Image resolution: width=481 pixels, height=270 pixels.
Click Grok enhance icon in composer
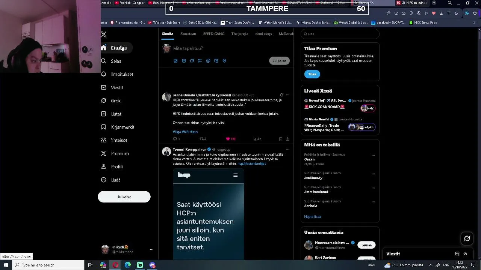pyautogui.click(x=192, y=61)
